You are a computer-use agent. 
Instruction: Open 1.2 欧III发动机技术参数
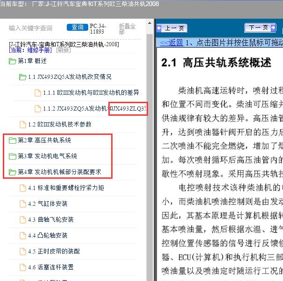coord(60,124)
